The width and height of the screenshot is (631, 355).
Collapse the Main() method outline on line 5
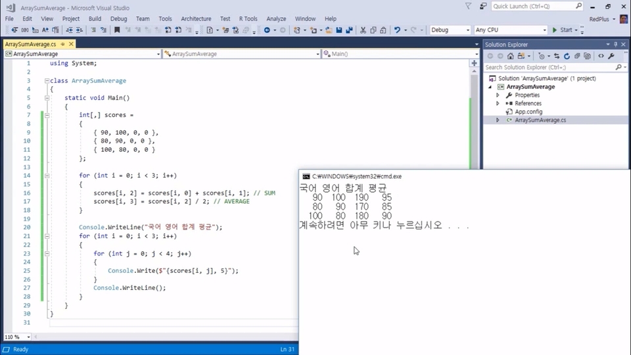[47, 98]
